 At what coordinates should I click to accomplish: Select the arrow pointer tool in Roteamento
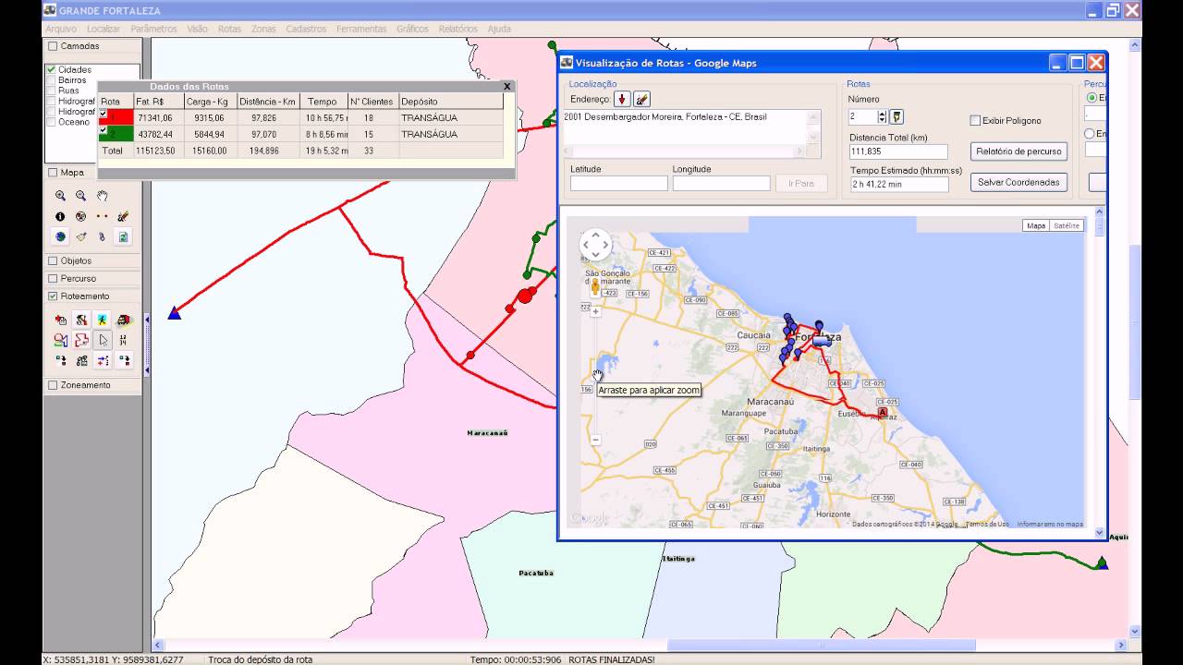tap(103, 340)
